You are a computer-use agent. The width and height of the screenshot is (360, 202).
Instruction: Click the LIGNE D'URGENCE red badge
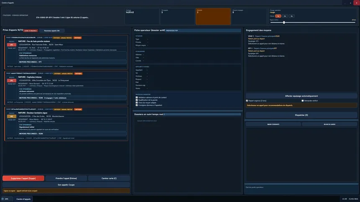point(31,30)
